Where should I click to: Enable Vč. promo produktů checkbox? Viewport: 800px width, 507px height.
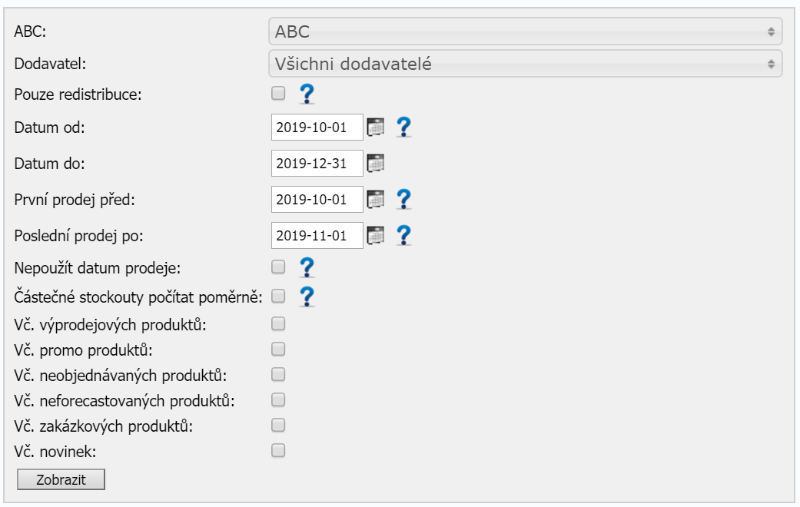(x=278, y=350)
